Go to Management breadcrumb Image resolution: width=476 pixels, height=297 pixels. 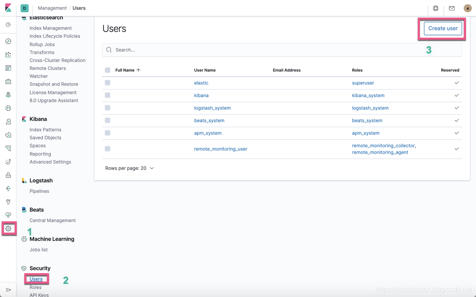[52, 8]
